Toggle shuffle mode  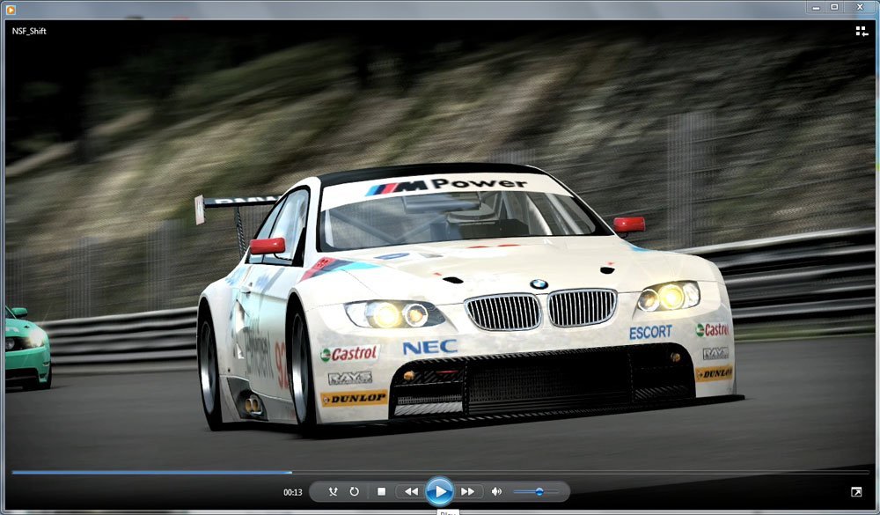(x=333, y=491)
